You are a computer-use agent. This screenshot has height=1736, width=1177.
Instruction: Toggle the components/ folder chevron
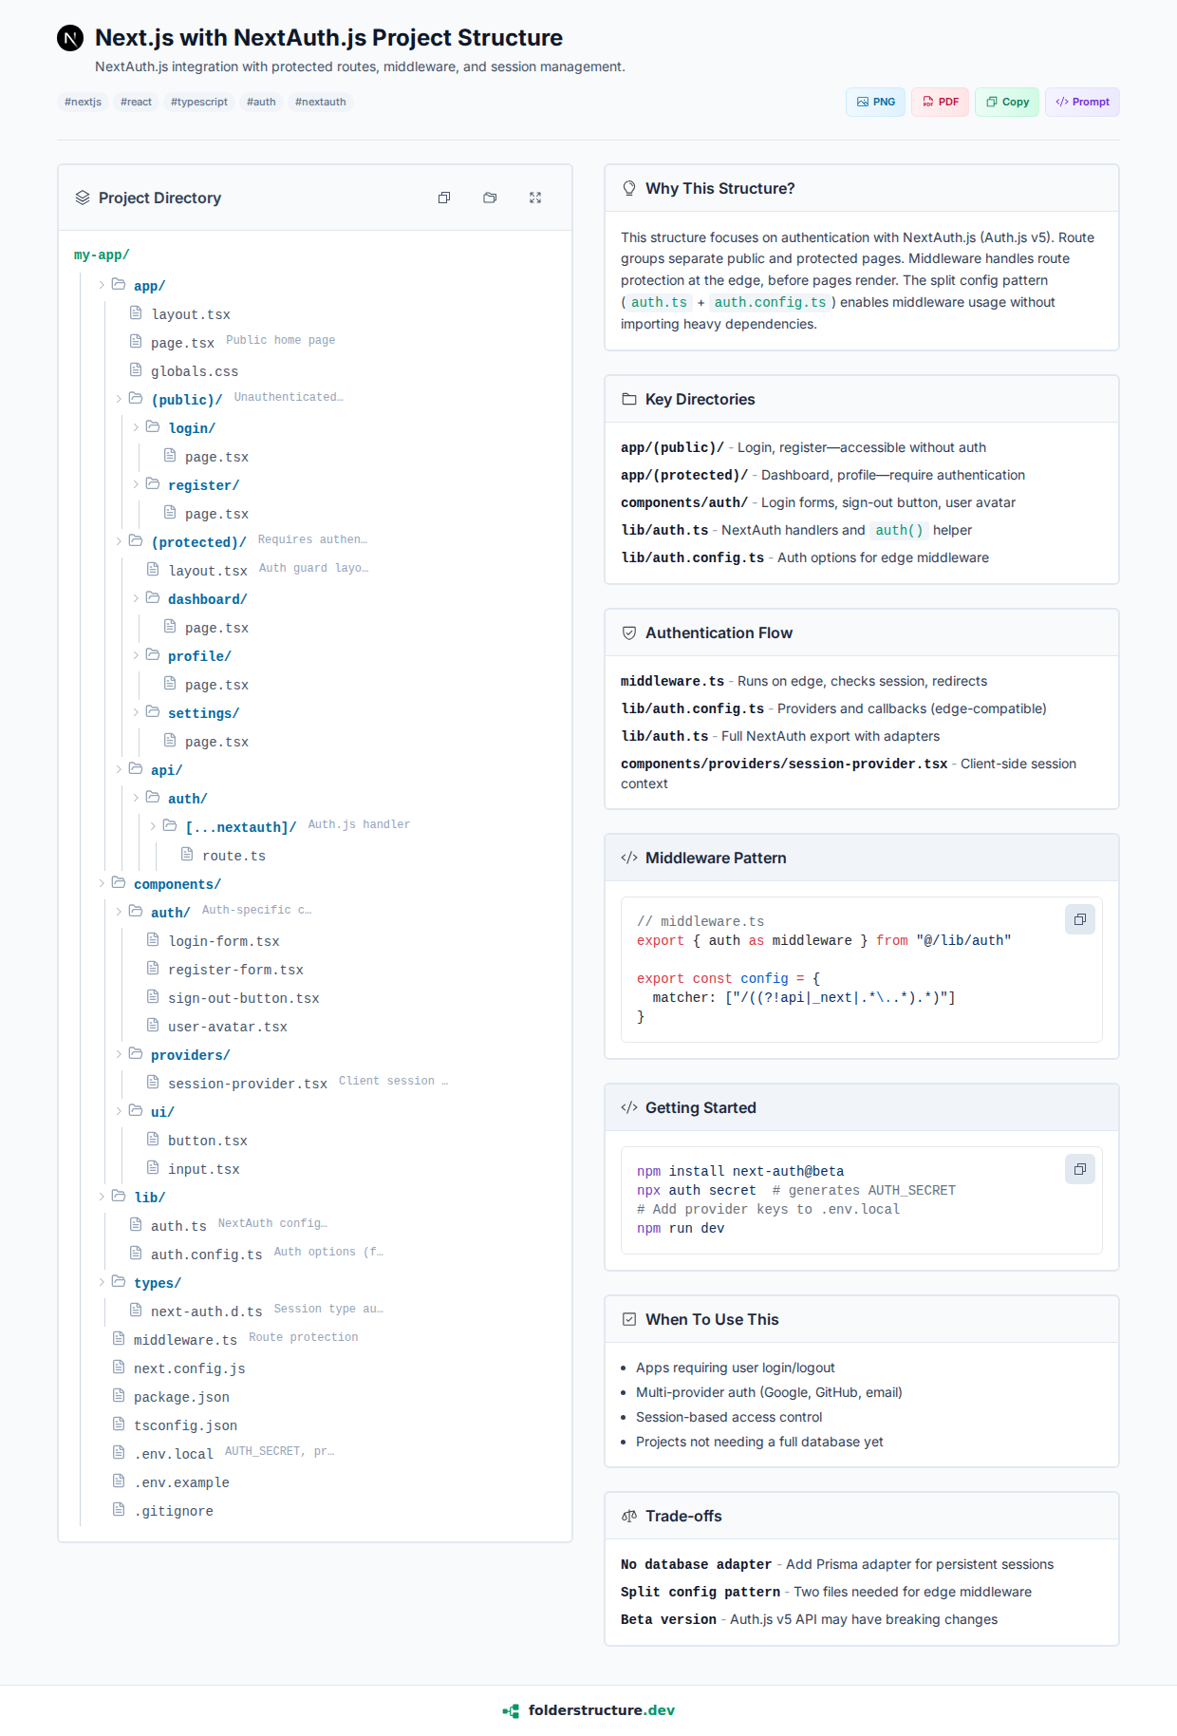pyautogui.click(x=103, y=883)
